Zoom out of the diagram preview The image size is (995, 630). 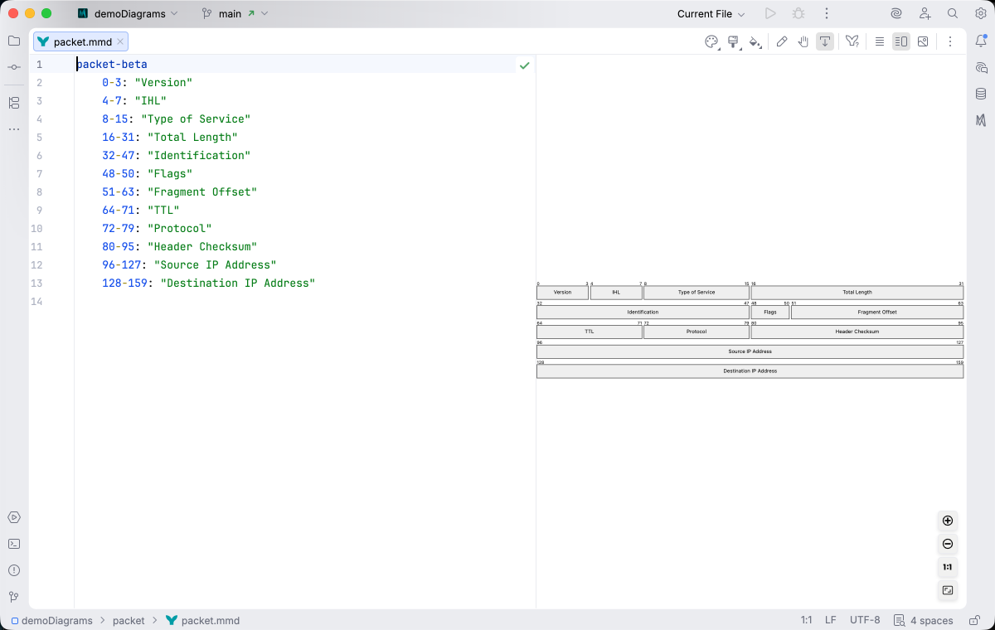(948, 544)
